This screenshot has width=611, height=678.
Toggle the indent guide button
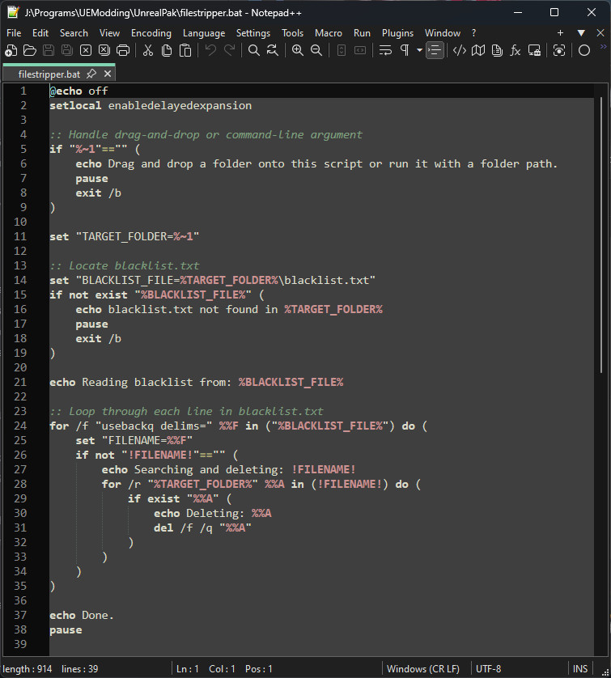[435, 50]
